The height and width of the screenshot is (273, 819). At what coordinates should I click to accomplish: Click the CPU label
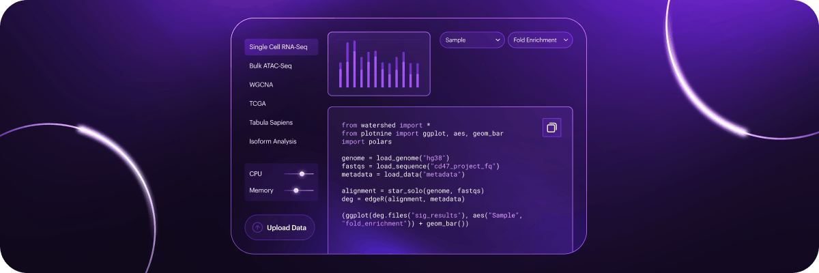pyautogui.click(x=256, y=174)
